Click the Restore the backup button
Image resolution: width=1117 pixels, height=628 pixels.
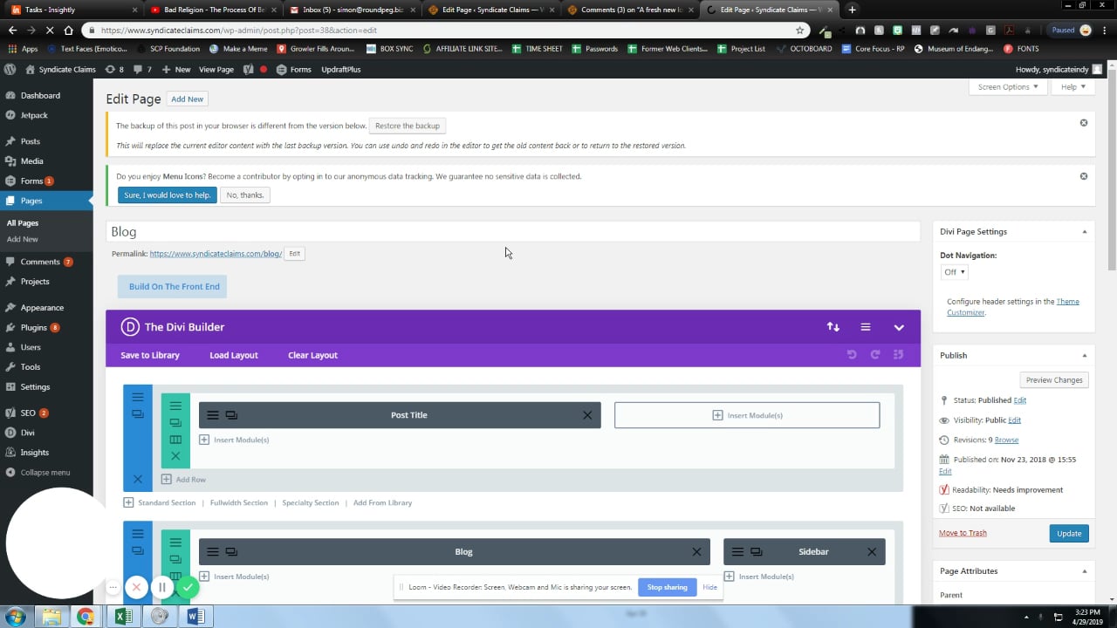tap(407, 126)
